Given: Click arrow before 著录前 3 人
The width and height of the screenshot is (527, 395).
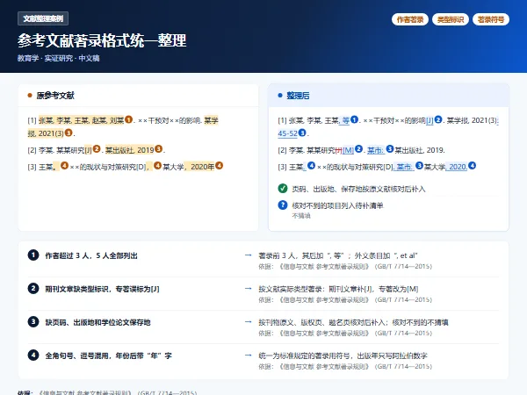Looking at the screenshot, I should pos(249,255).
